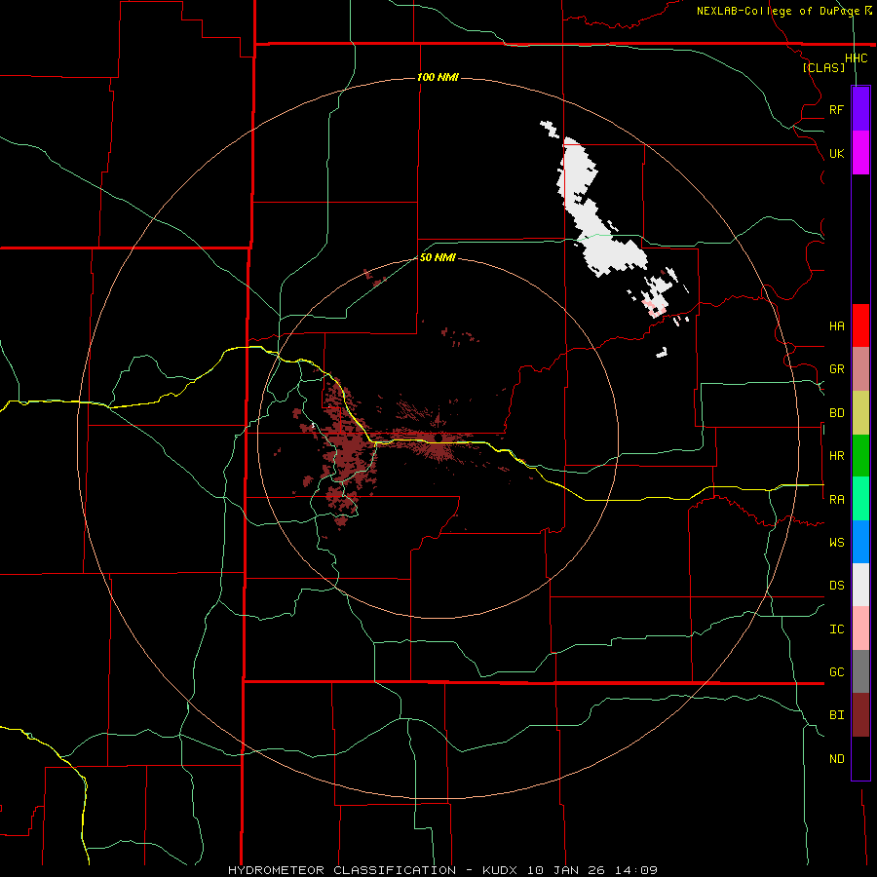The image size is (877, 877).
Task: Click the [CLAS] label above legend
Action: click(x=823, y=67)
